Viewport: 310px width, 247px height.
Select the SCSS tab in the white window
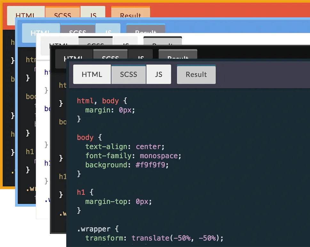coord(95,45)
